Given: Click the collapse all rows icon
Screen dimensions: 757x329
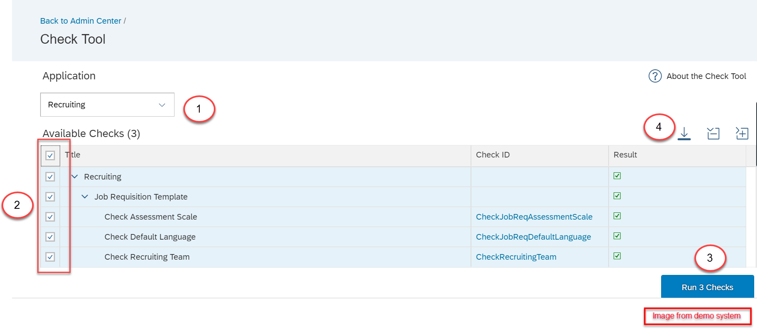Looking at the screenshot, I should click(713, 133).
